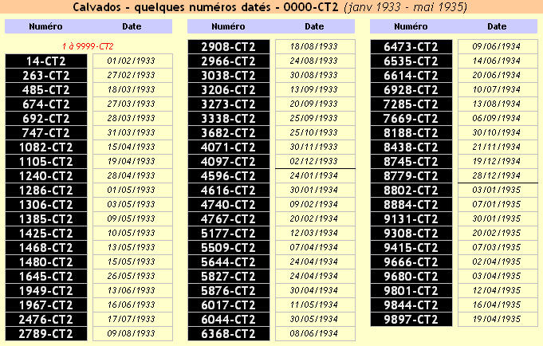This screenshot has height=346, width=543.
Task: Click the 3038-CT2 entry
Action: [229, 76]
